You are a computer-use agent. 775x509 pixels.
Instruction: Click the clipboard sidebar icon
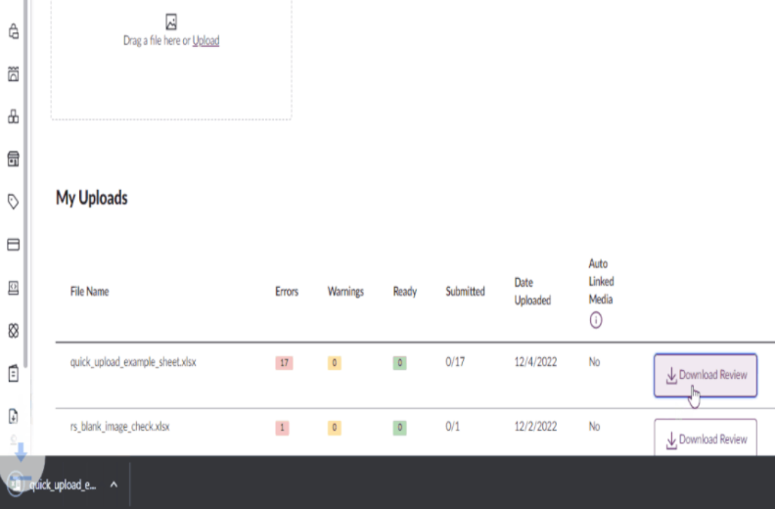[x=14, y=373]
